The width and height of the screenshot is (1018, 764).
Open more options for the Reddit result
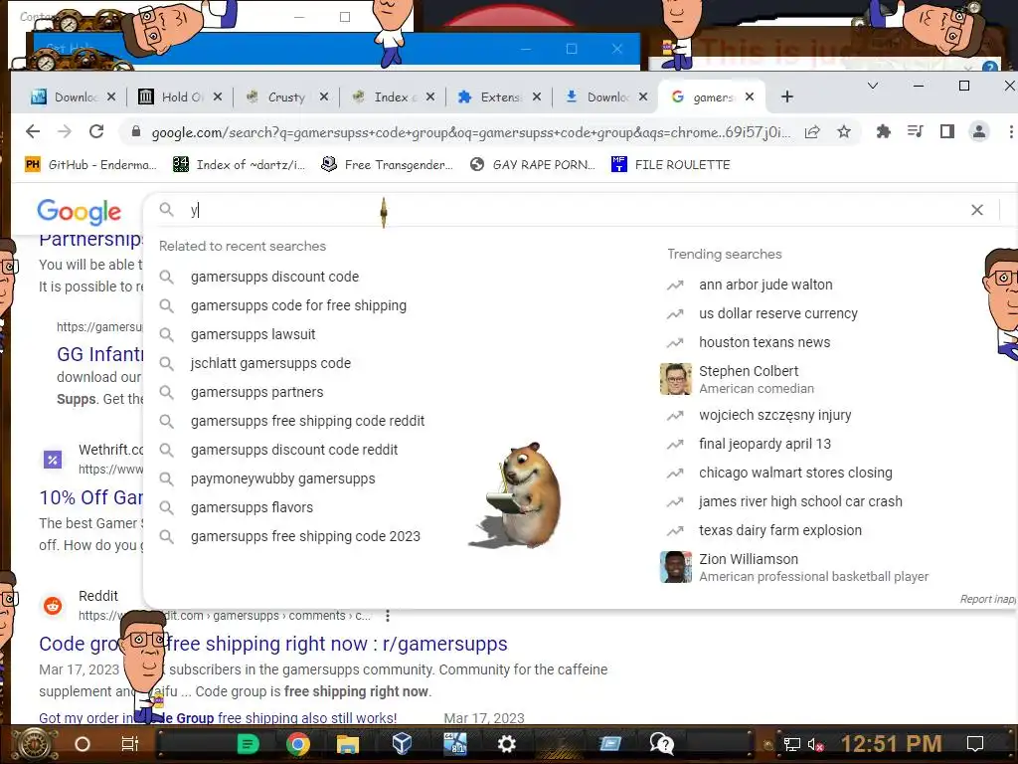pos(388,615)
